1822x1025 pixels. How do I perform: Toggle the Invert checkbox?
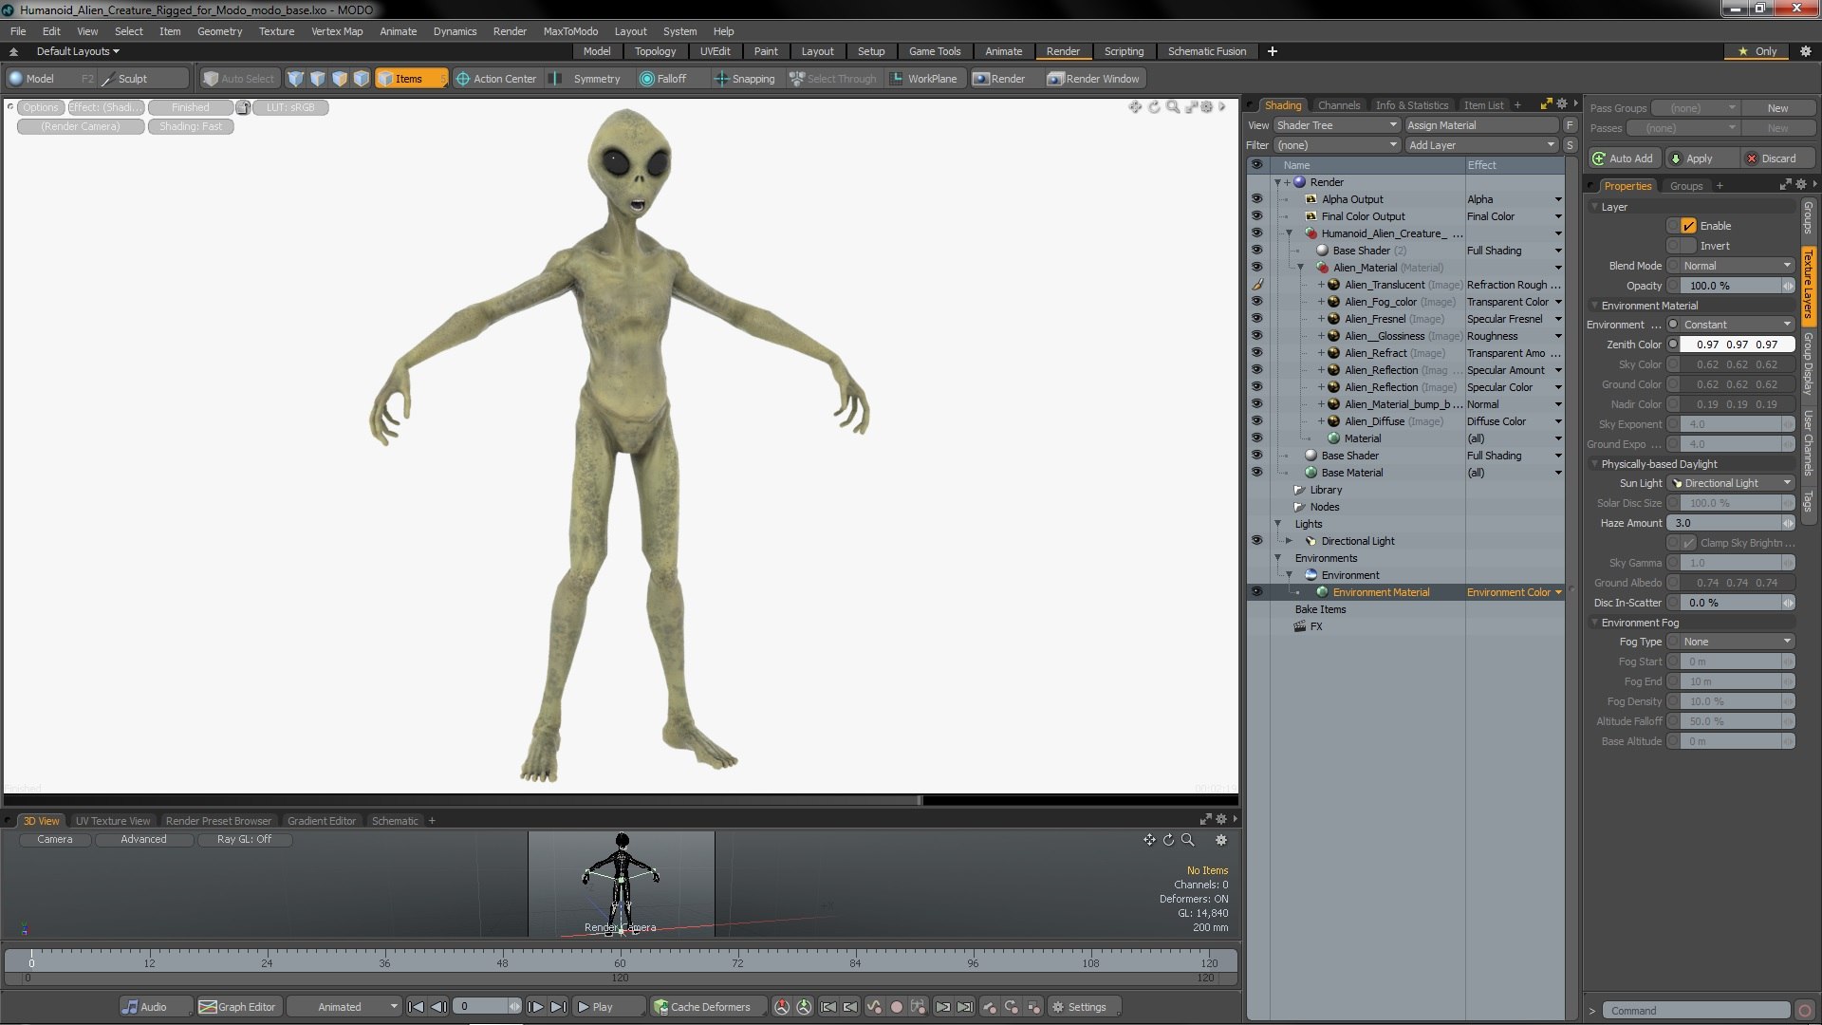coord(1688,246)
